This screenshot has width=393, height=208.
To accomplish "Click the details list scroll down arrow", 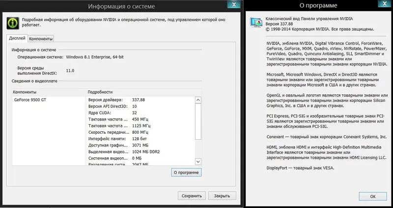I will [x=198, y=162].
